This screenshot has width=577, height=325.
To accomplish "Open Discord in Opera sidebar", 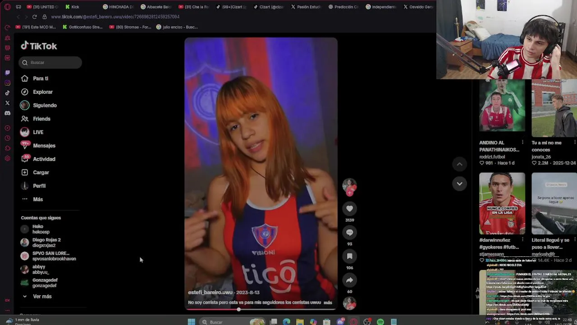I will point(7,113).
